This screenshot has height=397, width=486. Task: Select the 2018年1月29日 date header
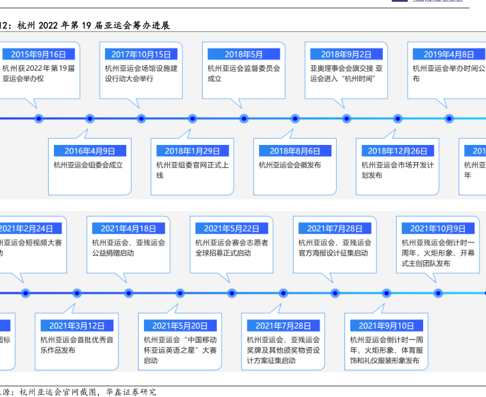193,151
